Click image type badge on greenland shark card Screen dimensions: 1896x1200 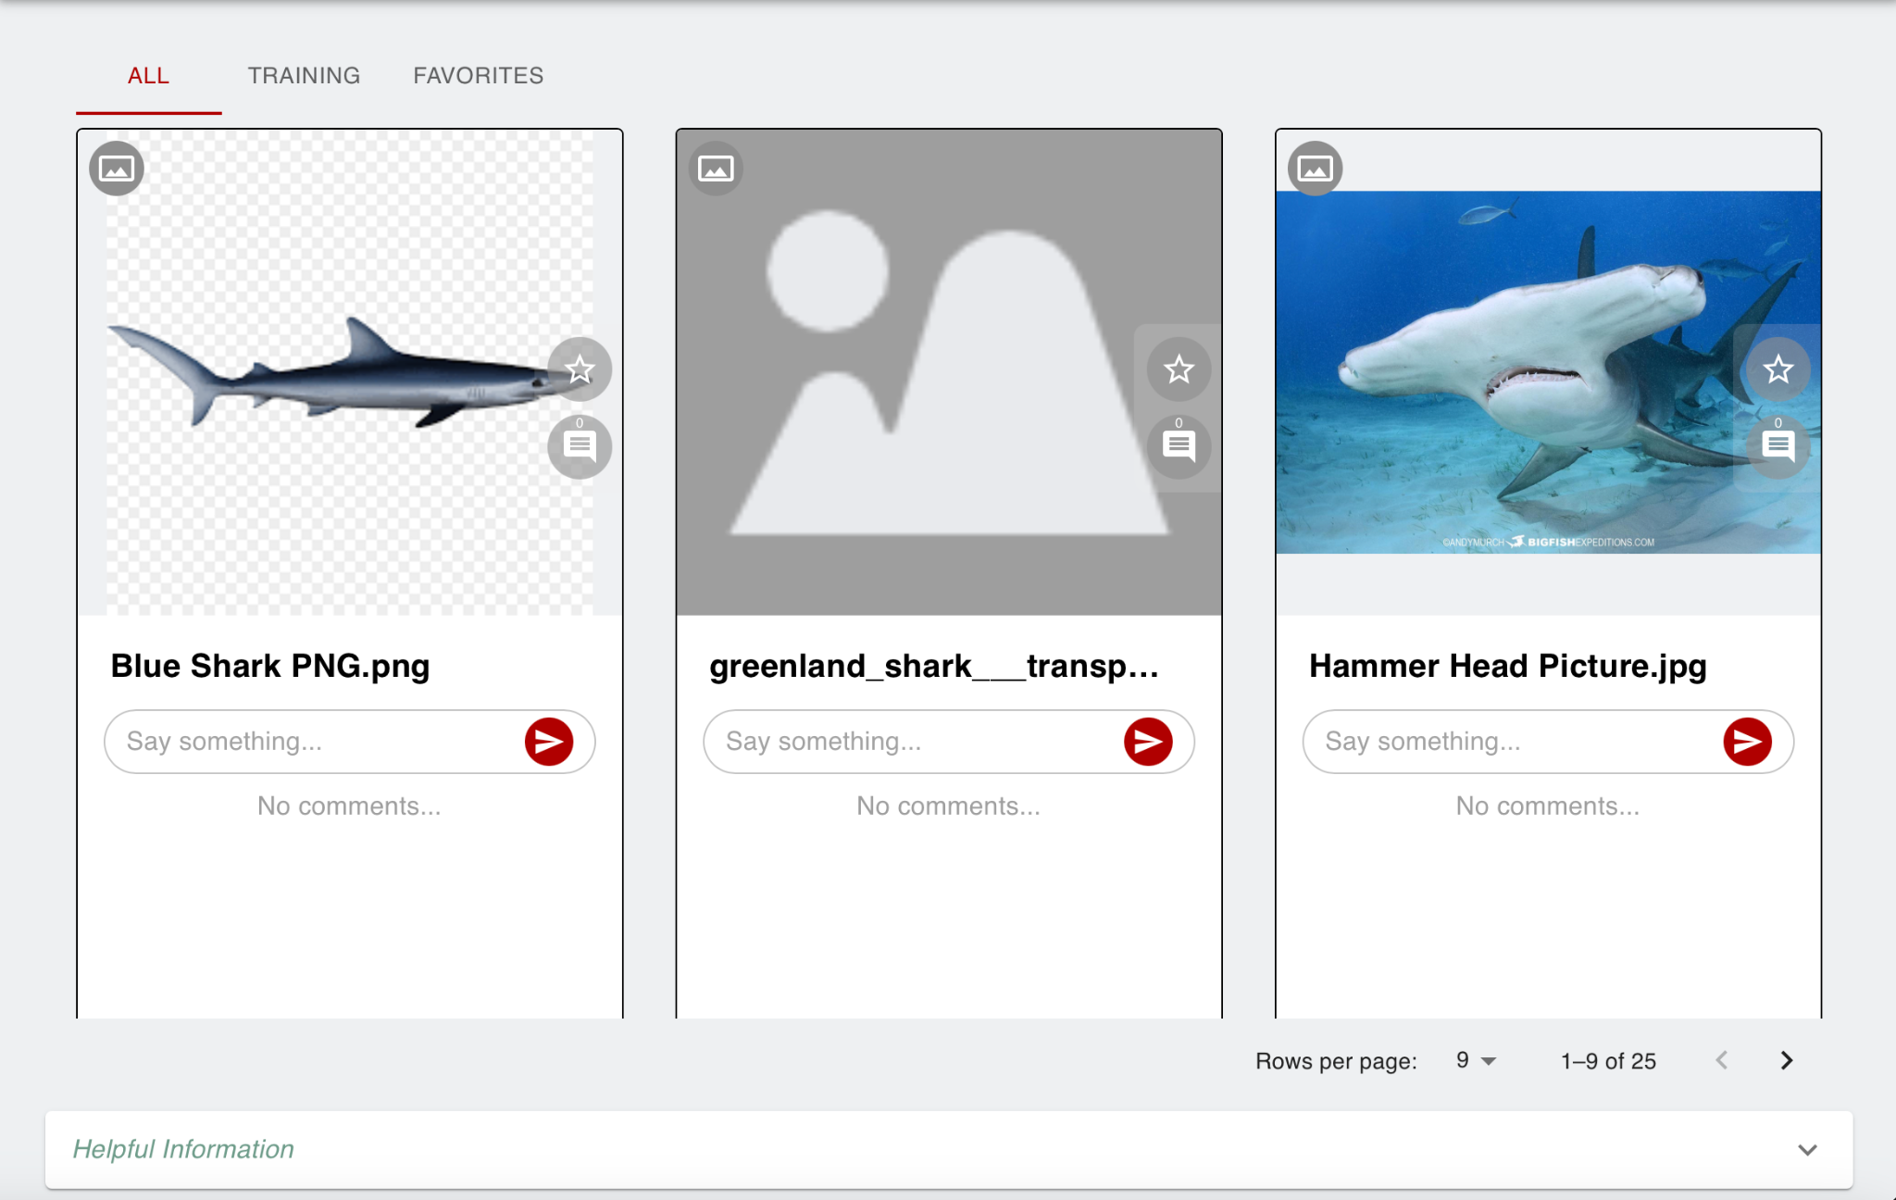click(716, 169)
